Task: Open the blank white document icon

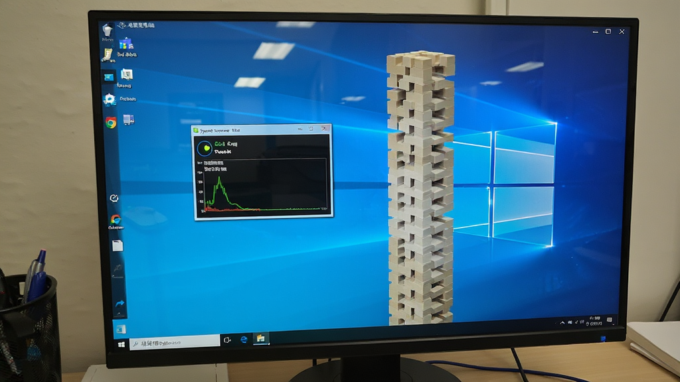Action: (118, 245)
